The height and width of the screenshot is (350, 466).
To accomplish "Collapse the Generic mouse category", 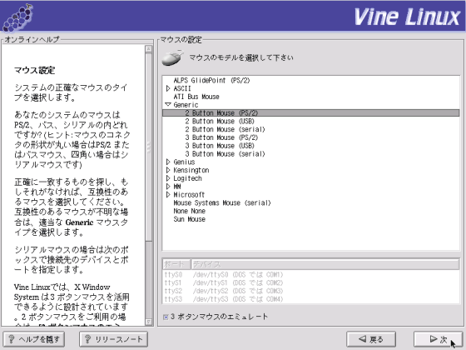I will coord(168,104).
